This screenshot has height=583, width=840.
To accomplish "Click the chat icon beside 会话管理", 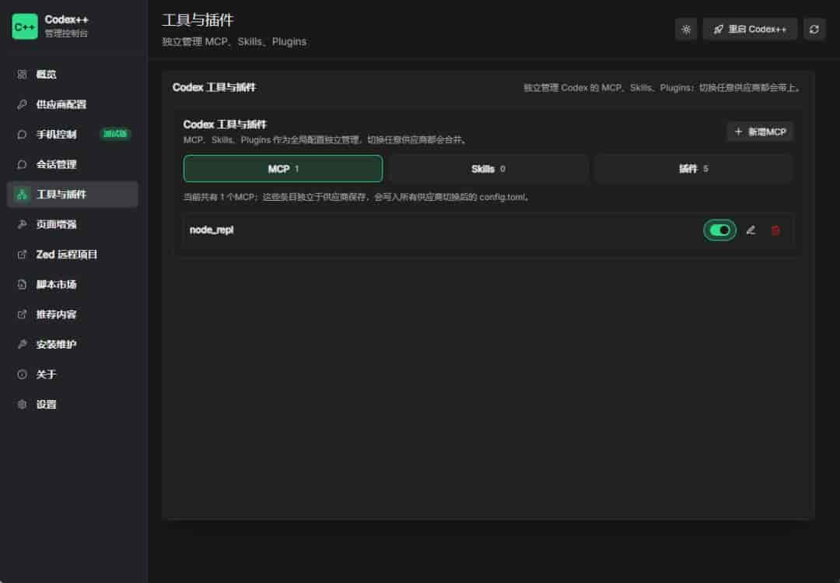I will pos(22,165).
